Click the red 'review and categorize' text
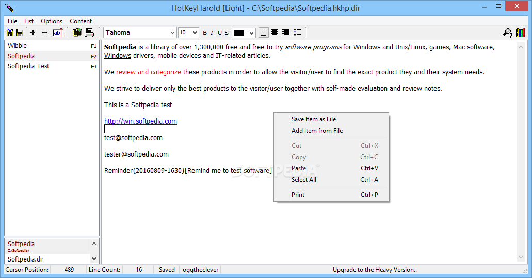The width and height of the screenshot is (532, 278). tap(149, 72)
